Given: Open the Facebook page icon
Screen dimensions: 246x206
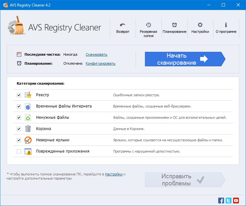Looking at the screenshot, I should (x=221, y=201).
